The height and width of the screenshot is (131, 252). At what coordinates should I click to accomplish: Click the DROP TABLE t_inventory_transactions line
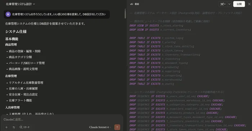(x=165, y=55)
